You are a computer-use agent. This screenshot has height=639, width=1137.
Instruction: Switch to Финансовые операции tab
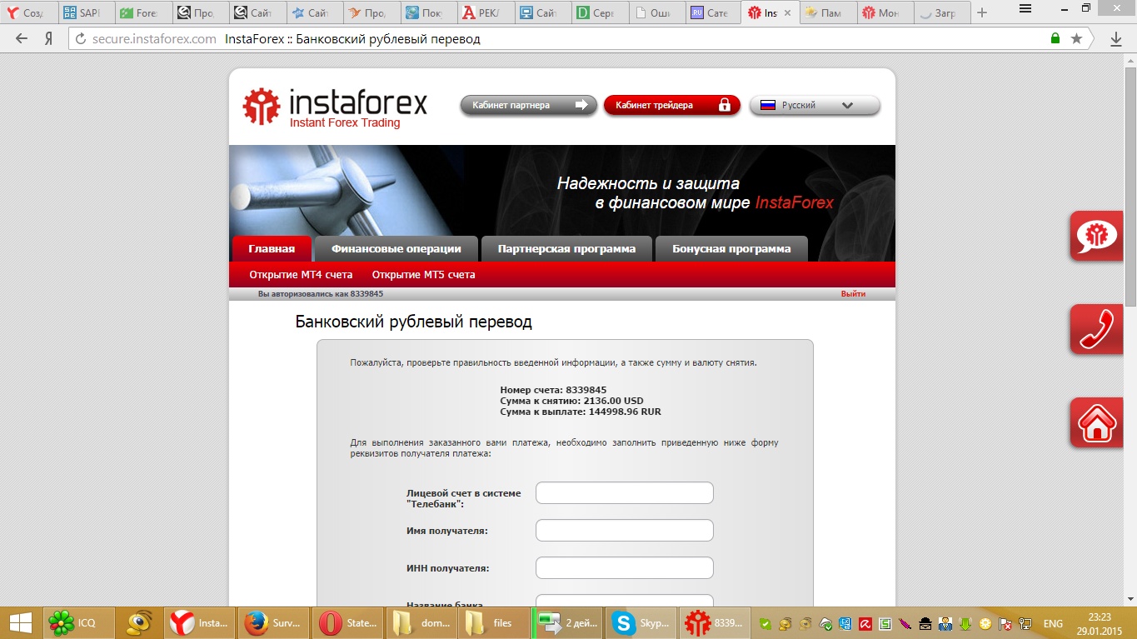(396, 249)
